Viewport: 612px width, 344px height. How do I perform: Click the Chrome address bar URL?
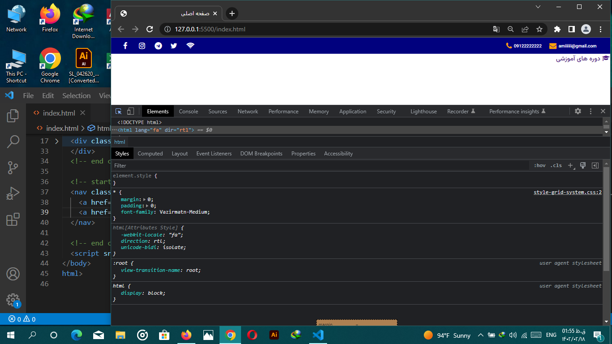tap(210, 29)
